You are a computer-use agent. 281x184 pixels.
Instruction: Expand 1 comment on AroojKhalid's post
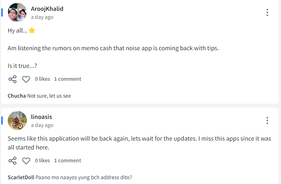coord(68,79)
